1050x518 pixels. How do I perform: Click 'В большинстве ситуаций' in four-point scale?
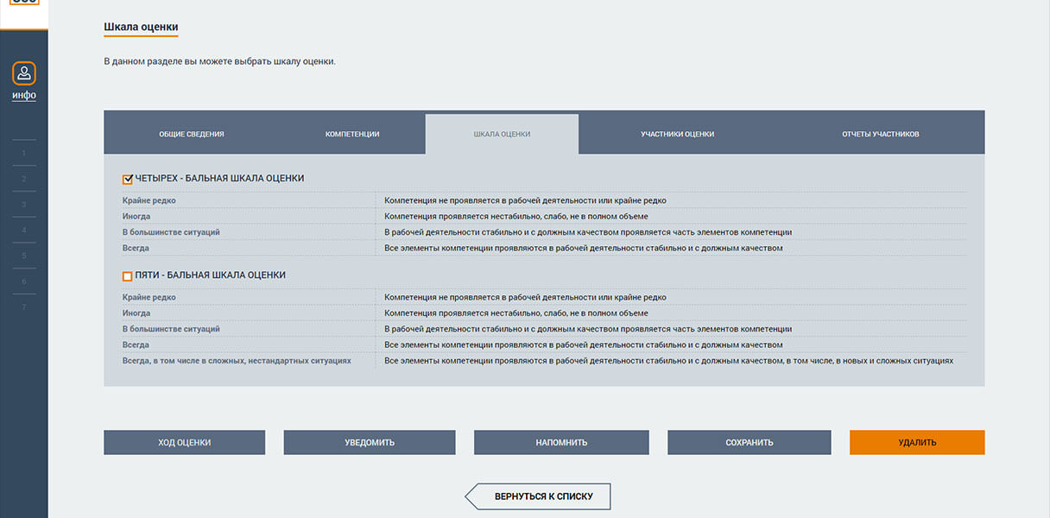point(171,232)
